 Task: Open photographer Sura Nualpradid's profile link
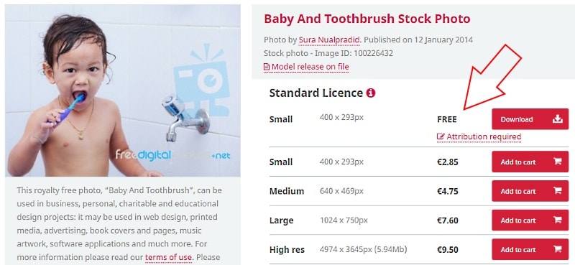(330, 40)
